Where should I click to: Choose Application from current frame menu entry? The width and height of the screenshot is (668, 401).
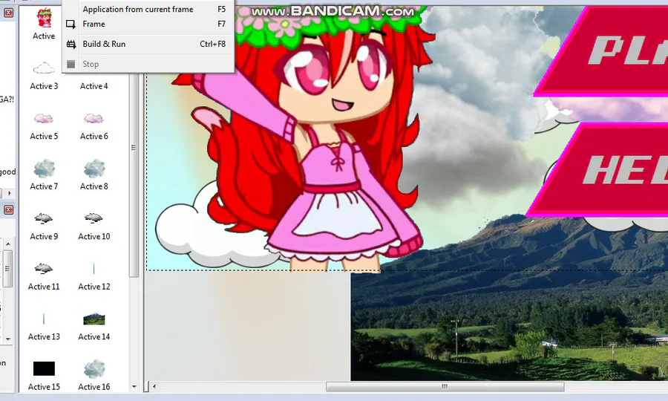148,9
